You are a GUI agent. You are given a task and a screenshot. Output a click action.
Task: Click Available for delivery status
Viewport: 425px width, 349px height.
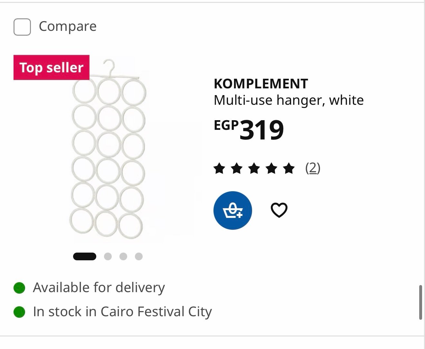99,288
